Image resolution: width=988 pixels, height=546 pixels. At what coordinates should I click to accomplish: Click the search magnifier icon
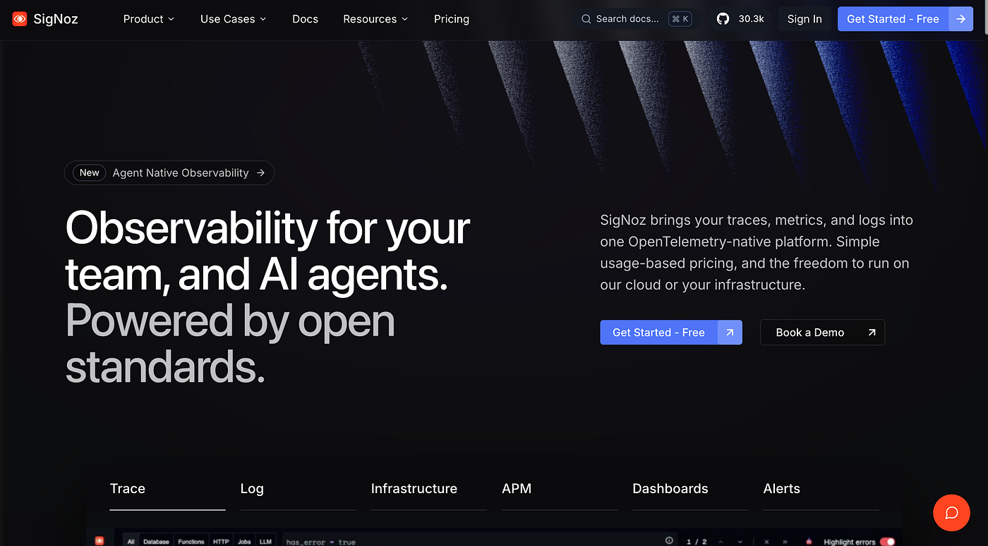click(x=586, y=19)
